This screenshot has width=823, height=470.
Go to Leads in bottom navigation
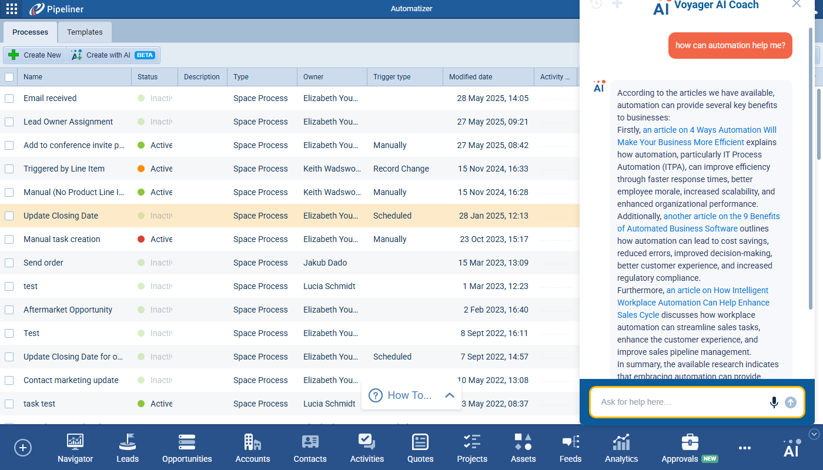(x=128, y=442)
